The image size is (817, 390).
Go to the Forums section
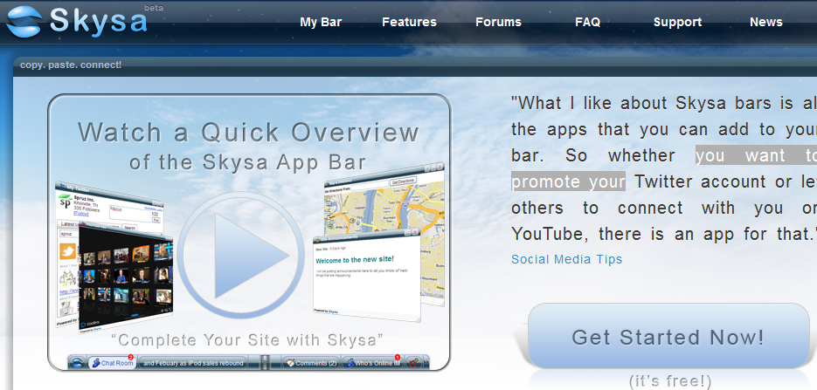pyautogui.click(x=498, y=22)
